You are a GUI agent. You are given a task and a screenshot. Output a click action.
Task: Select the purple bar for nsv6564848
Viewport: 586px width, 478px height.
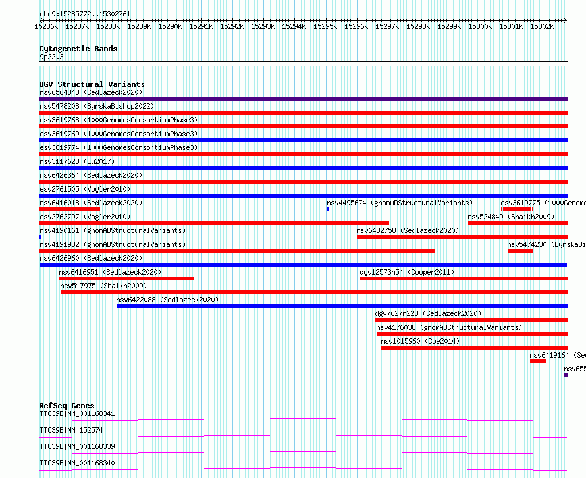coord(303,99)
